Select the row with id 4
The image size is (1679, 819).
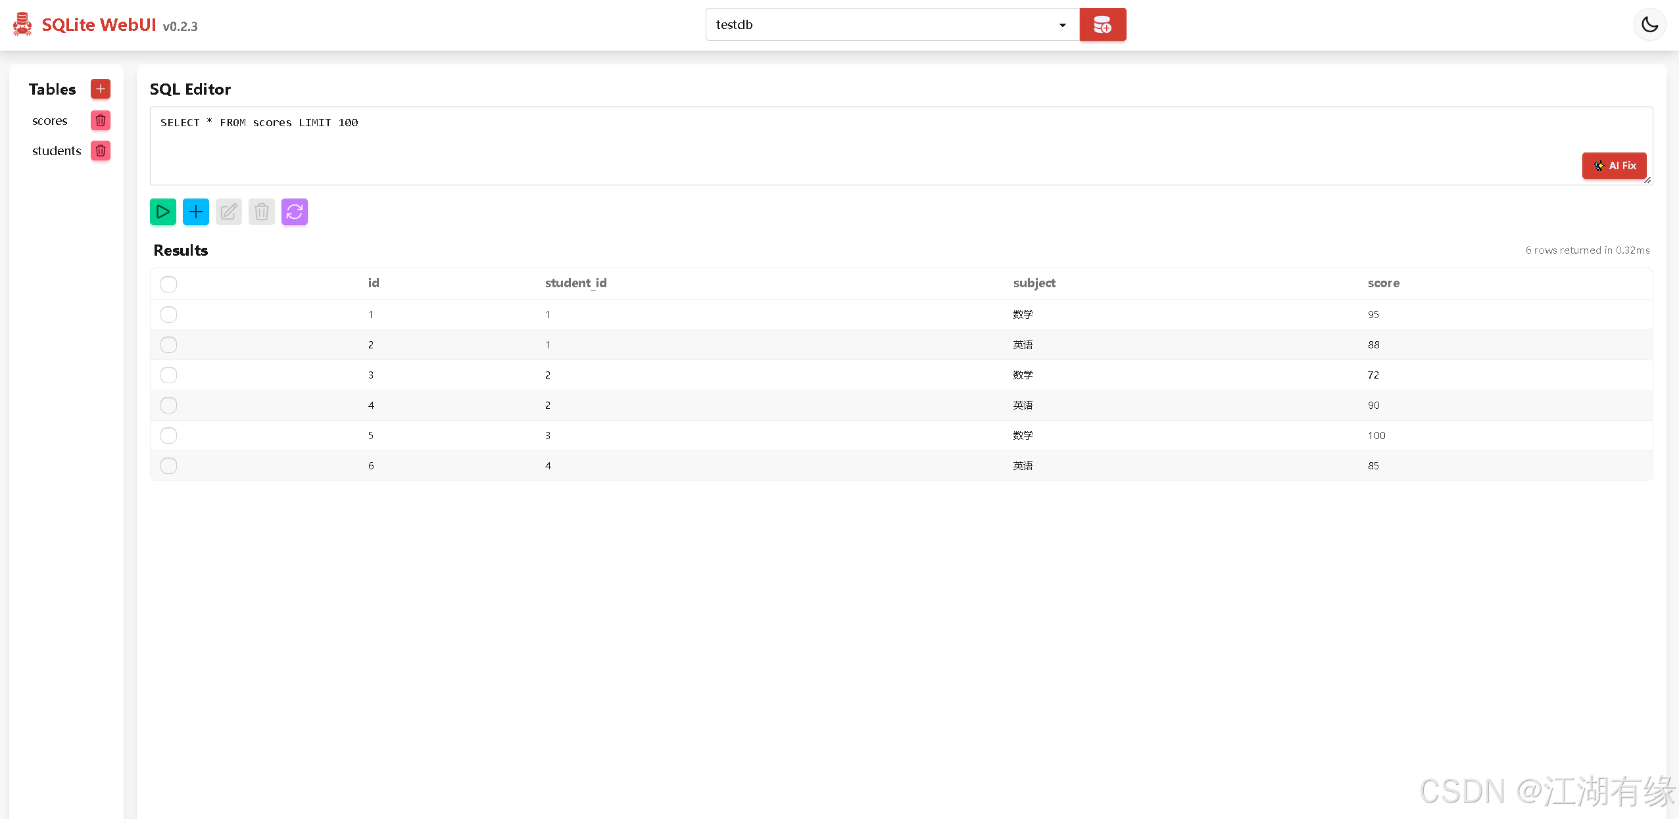click(169, 405)
